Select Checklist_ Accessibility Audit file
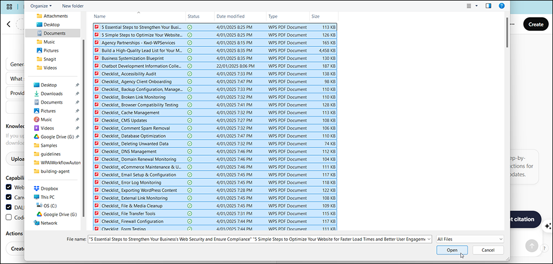The image size is (553, 264). point(215,74)
